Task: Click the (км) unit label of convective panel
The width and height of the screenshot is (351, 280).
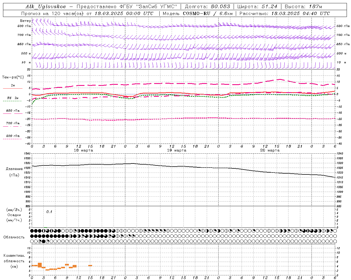Action: click(x=14, y=266)
